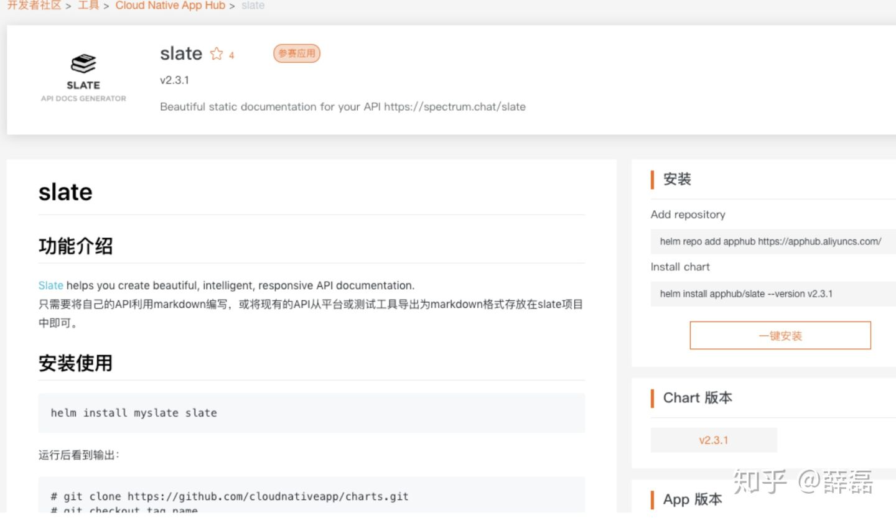Click the Add repository label
This screenshot has height=518, width=896.
click(x=688, y=215)
